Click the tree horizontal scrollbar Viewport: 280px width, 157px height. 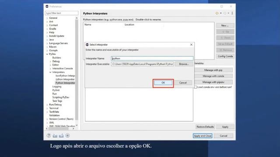click(x=58, y=128)
